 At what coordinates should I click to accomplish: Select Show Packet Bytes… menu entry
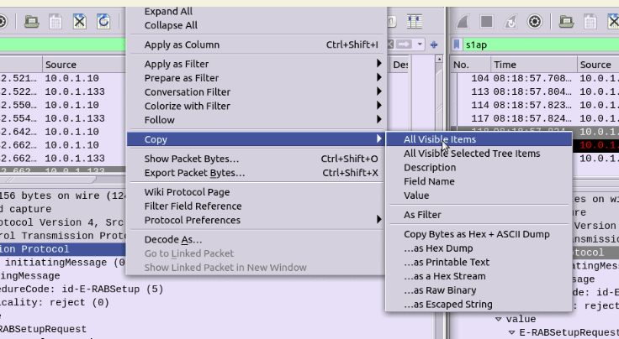(x=257, y=159)
